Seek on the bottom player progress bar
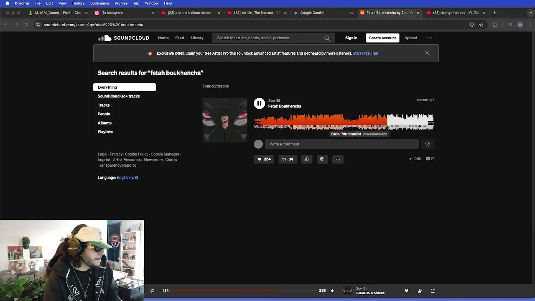This screenshot has height=301, width=535. coord(244,291)
